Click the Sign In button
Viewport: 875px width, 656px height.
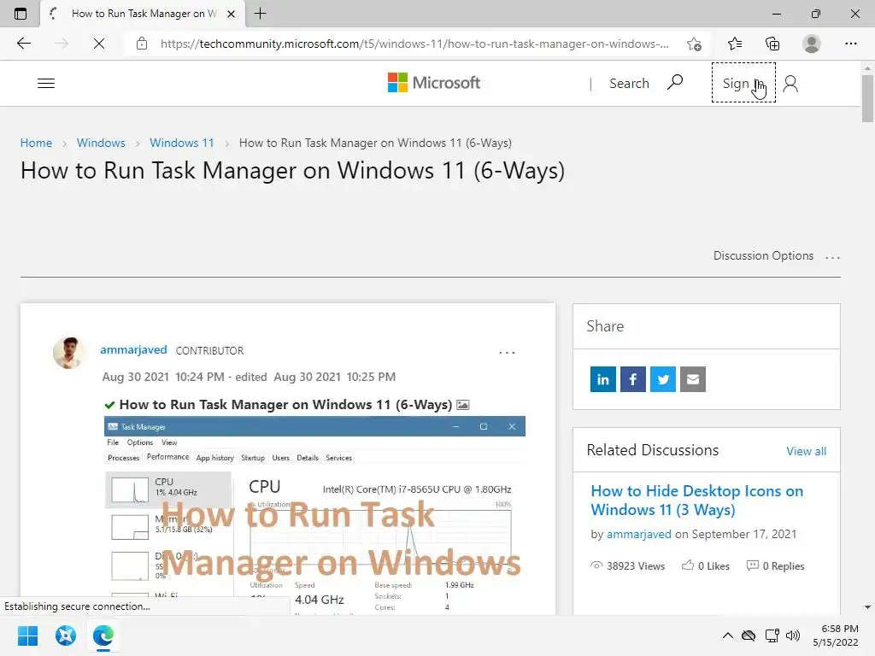pyautogui.click(x=743, y=83)
